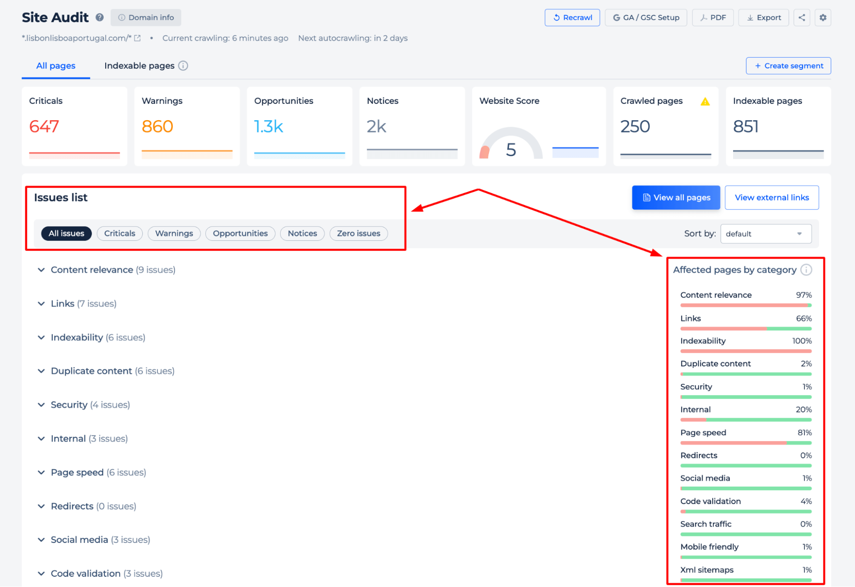Click the Opportunities 1.3k card
The height and width of the screenshot is (587, 855).
[299, 127]
